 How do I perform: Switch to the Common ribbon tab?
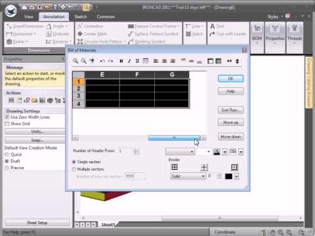tap(106, 17)
